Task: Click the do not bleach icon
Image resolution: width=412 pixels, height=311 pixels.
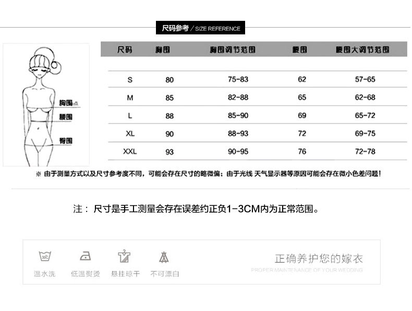Action: pyautogui.click(x=164, y=257)
